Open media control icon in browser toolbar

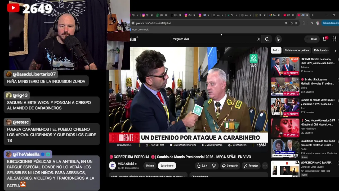pyautogui.click(x=312, y=23)
